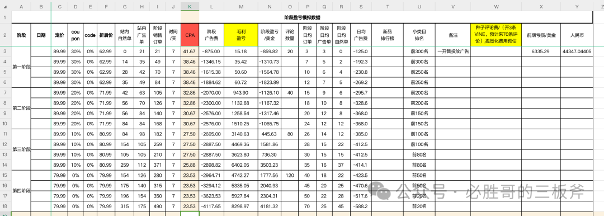The height and width of the screenshot is (216, 604).
Task: Click the 第四阶段 merged cell
Action: click(21, 191)
